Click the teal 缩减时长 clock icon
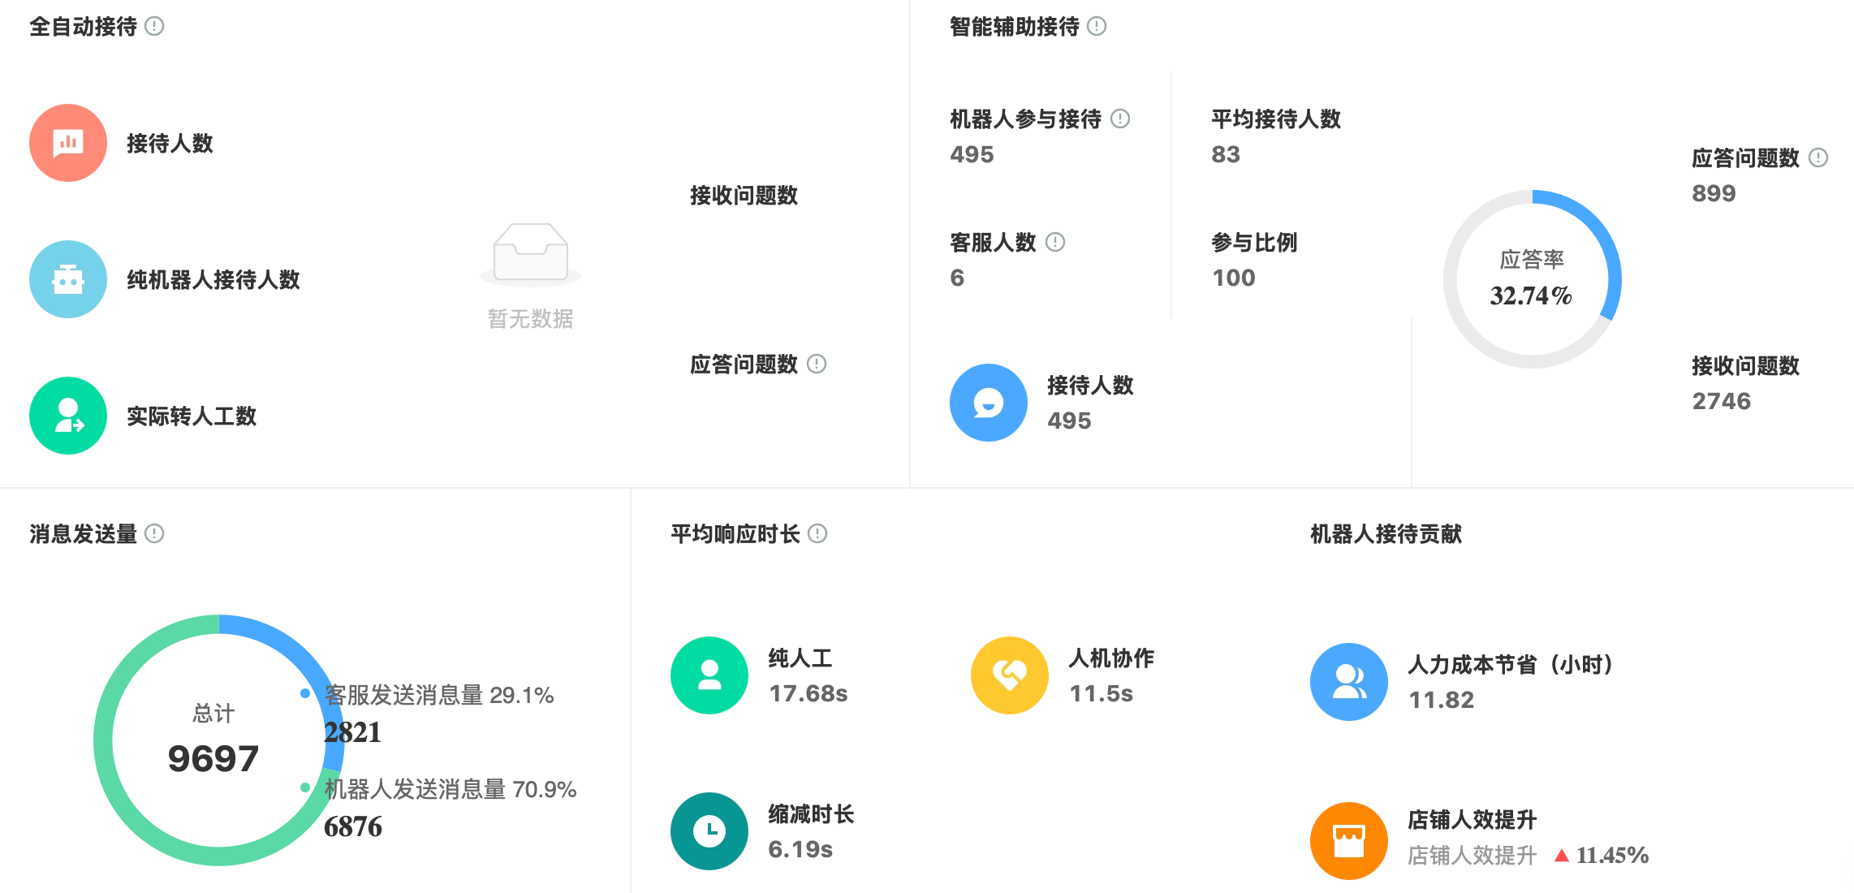The height and width of the screenshot is (893, 1854). coord(709,830)
